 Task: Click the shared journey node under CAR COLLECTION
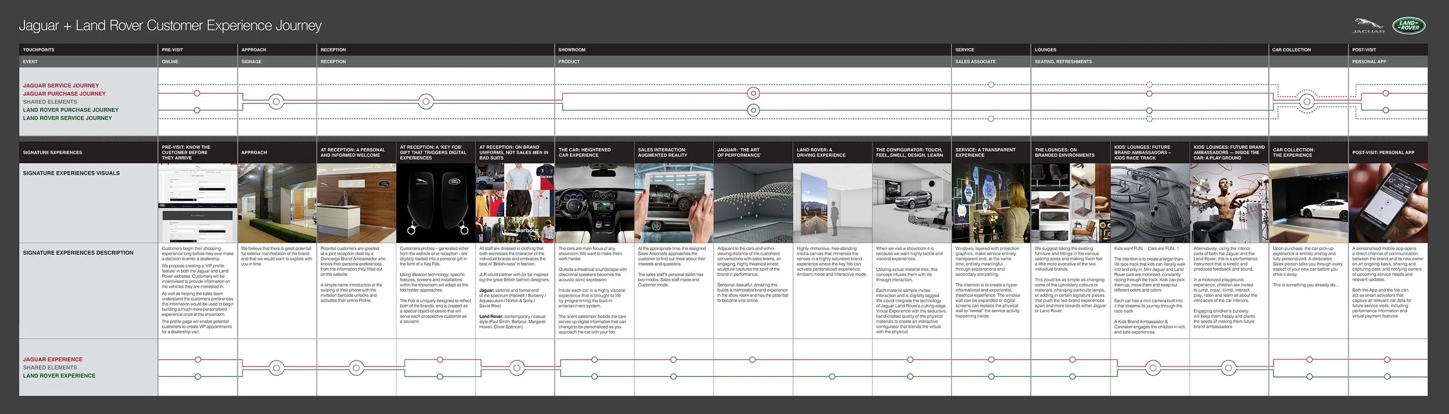point(1306,102)
